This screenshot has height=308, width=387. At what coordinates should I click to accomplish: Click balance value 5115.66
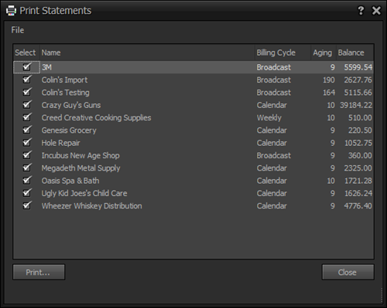point(358,93)
